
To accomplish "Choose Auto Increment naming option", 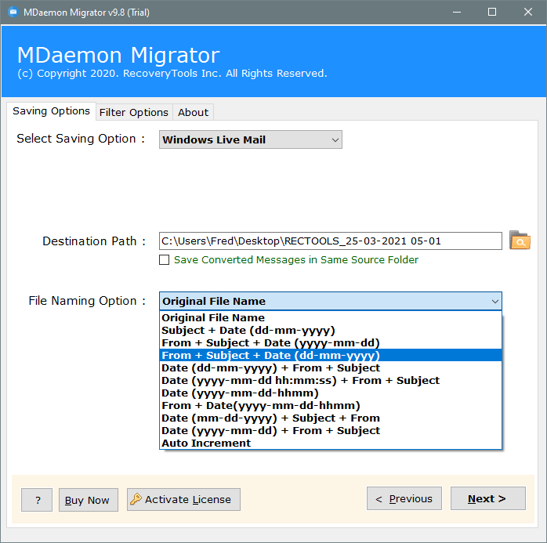I will point(331,443).
